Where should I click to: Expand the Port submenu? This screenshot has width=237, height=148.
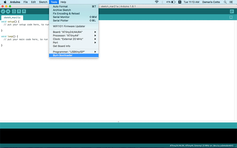[74, 43]
